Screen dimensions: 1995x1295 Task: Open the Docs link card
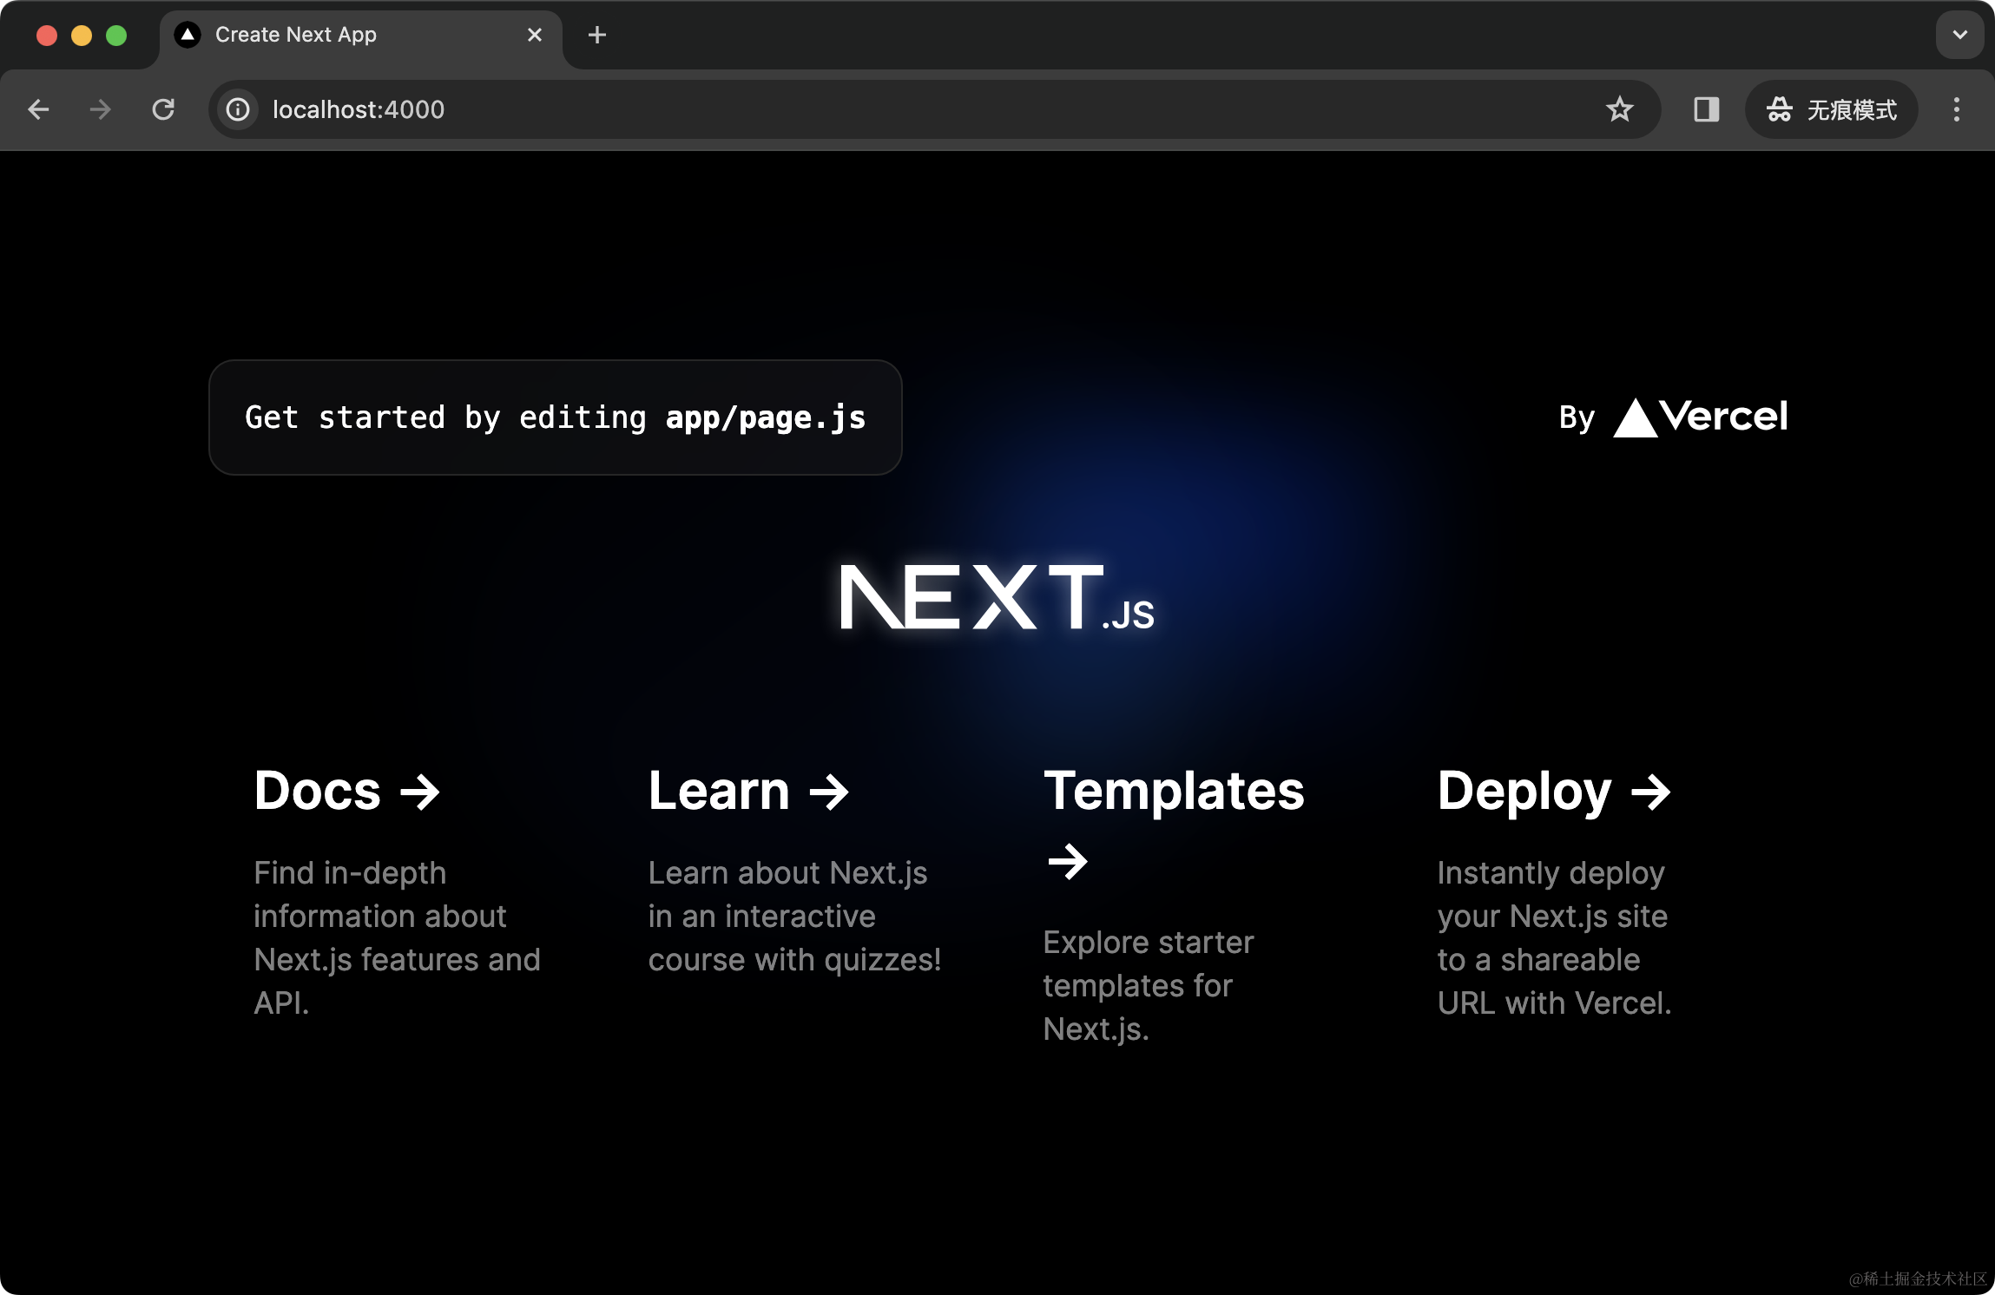(347, 792)
